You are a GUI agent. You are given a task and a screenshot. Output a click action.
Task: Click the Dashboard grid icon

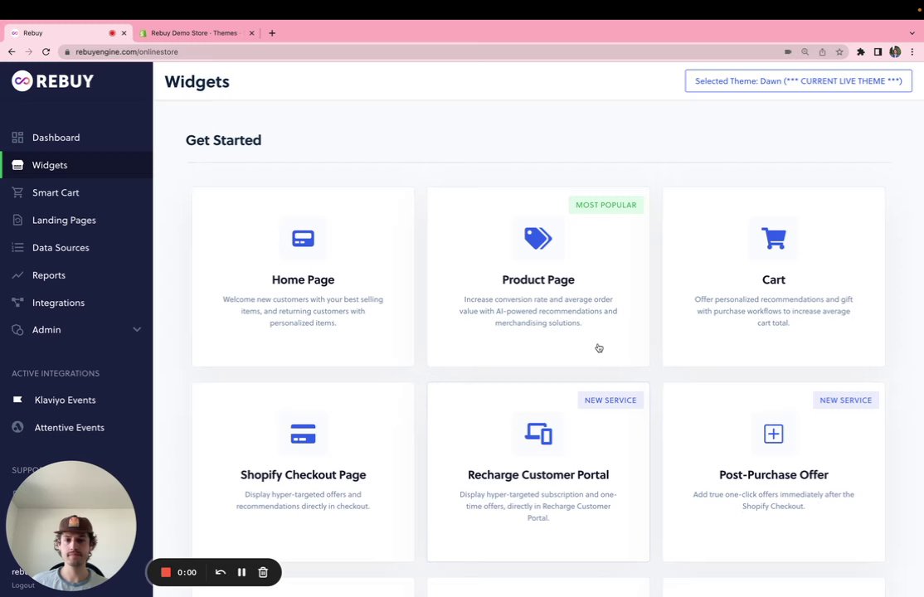(x=17, y=138)
